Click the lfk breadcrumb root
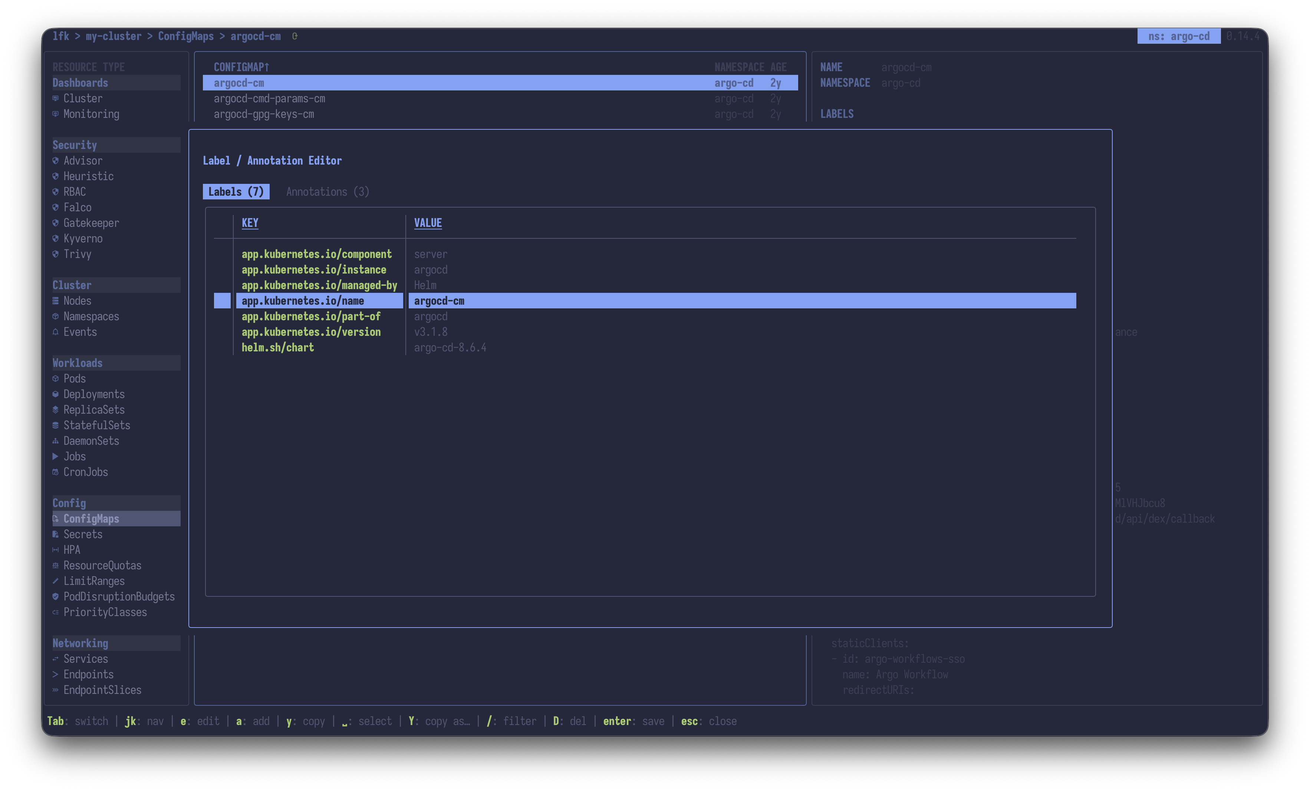Image resolution: width=1310 pixels, height=791 pixels. (60, 36)
